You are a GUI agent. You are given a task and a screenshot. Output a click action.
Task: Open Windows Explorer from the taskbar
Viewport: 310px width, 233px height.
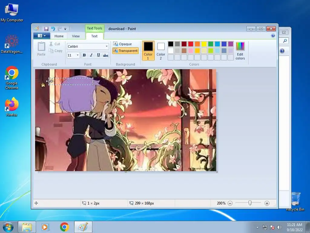click(x=27, y=227)
